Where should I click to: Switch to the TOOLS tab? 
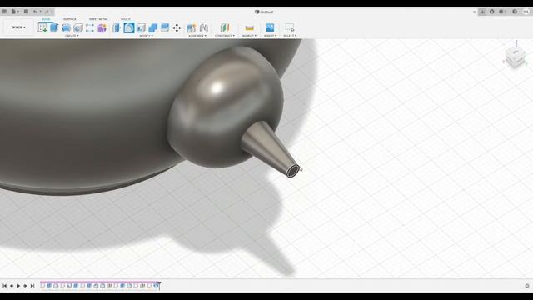click(125, 19)
